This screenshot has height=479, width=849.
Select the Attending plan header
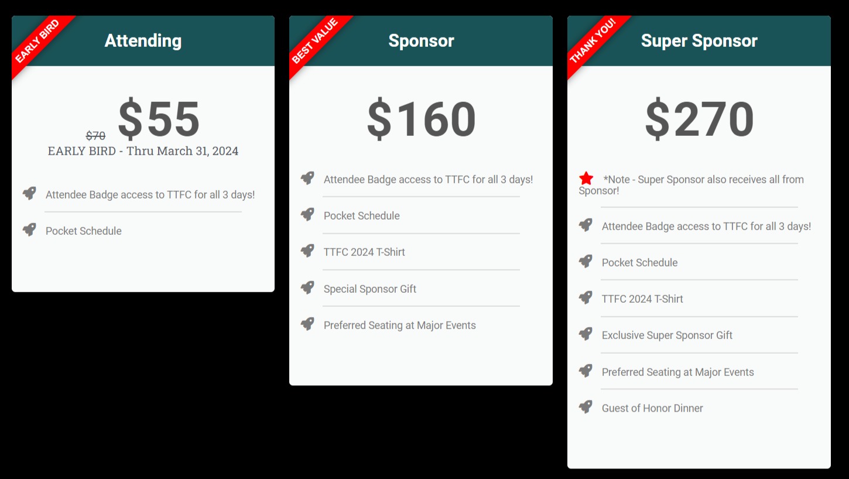[x=143, y=40]
